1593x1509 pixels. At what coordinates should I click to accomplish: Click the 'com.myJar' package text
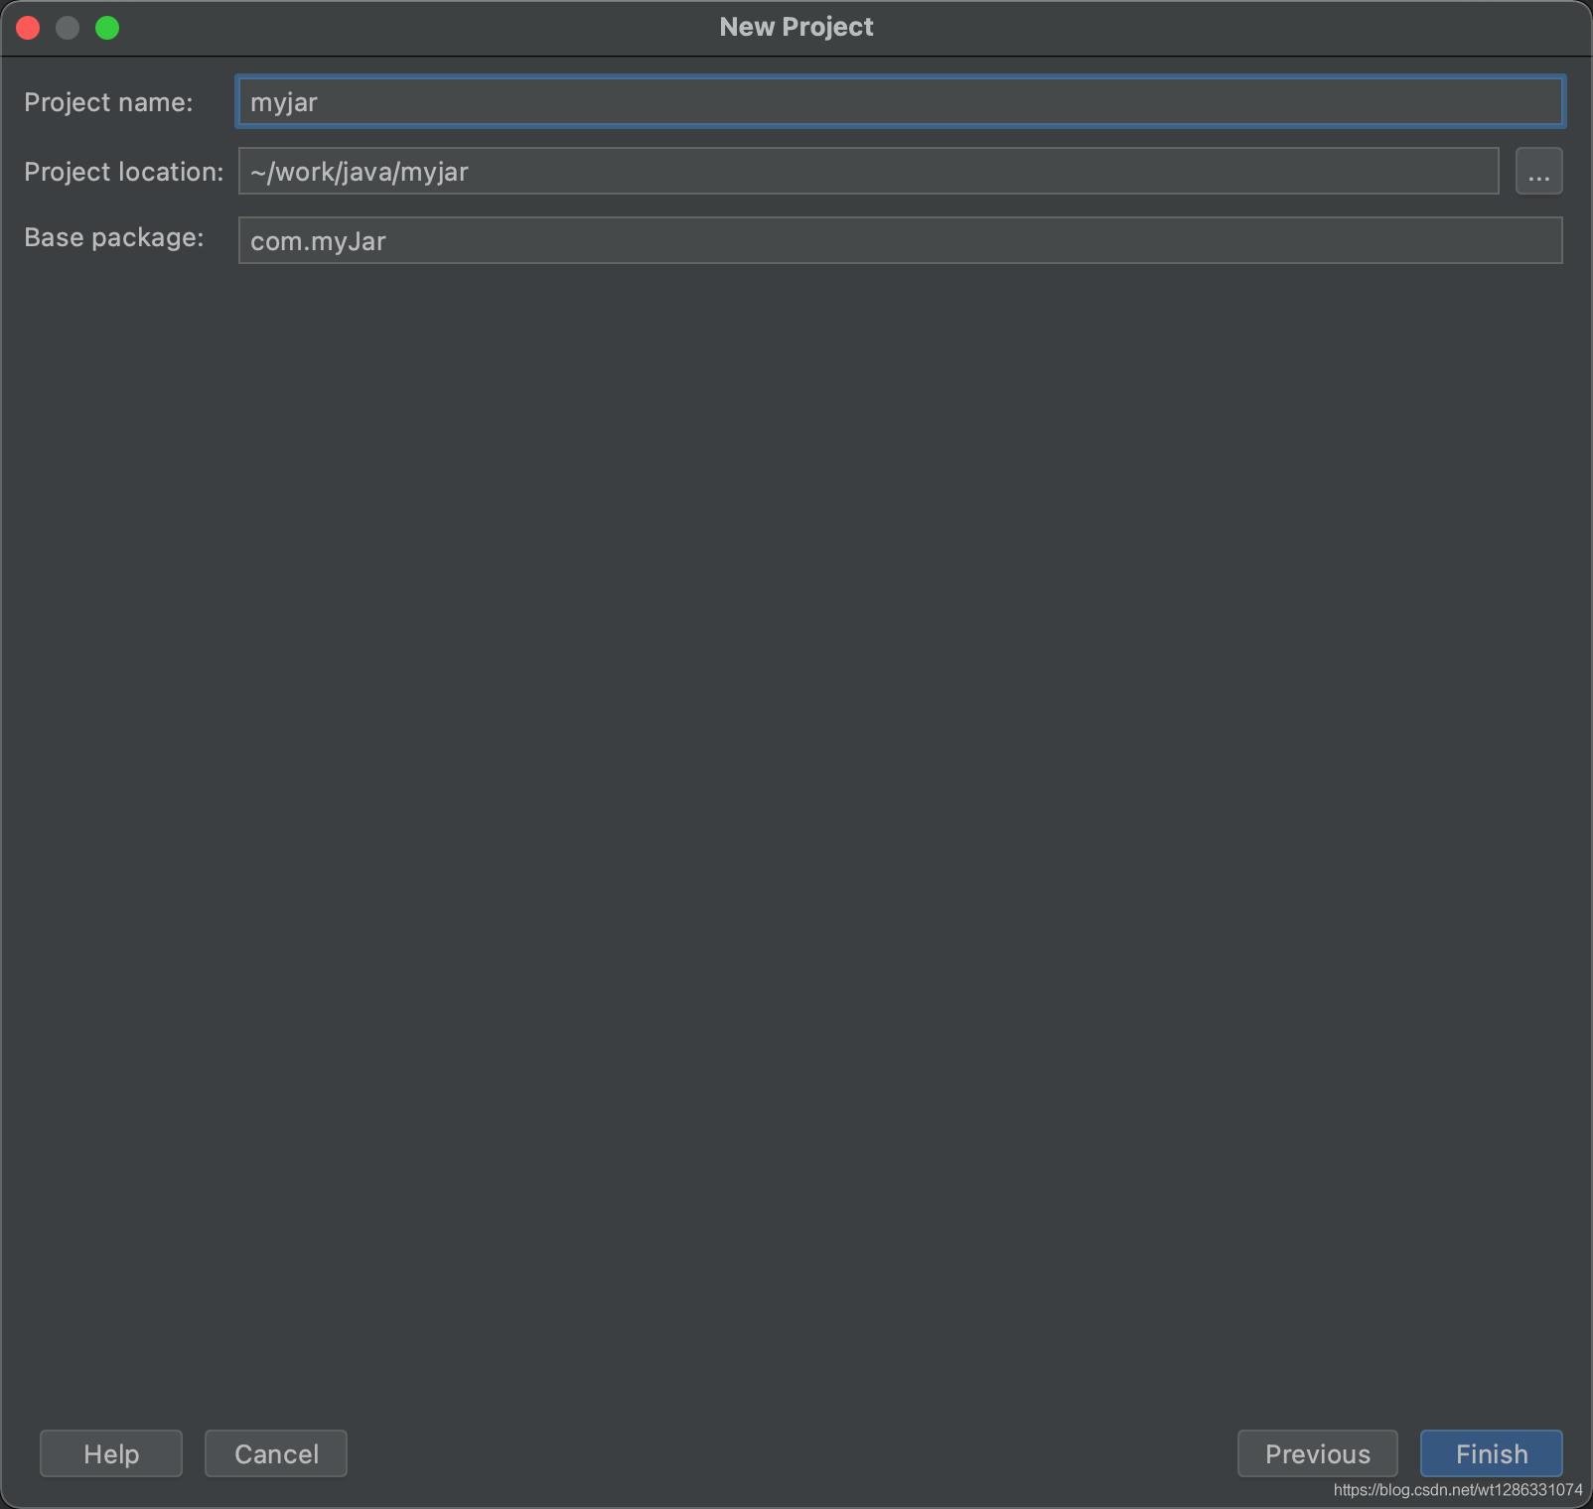318,241
